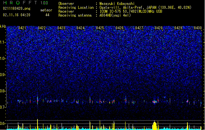
Task: Click the 0424 time marker
Action: (81, 28)
